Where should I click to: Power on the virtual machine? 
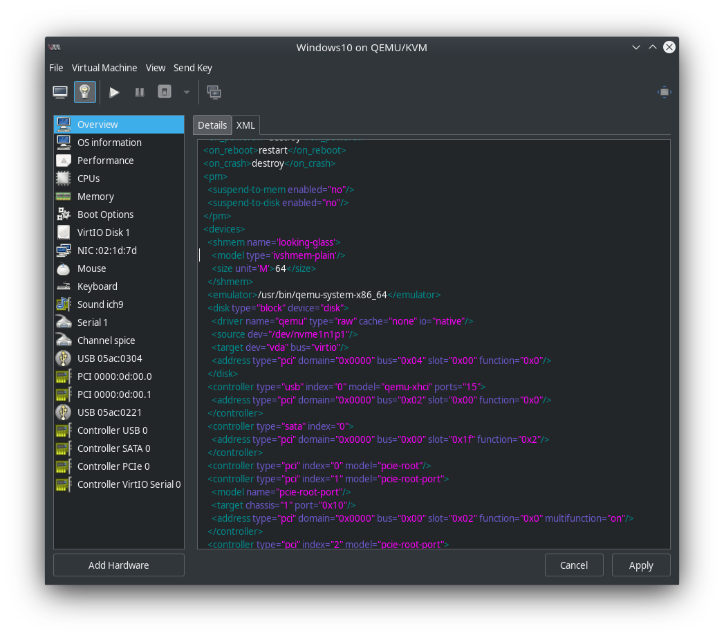[x=114, y=93]
